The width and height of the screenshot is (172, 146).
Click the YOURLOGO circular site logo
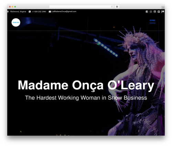click(16, 22)
